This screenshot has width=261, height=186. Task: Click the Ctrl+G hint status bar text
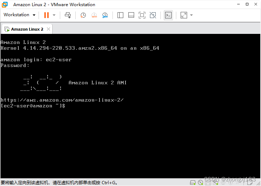click(x=59, y=182)
